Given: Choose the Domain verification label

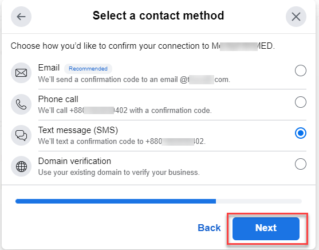Looking at the screenshot, I should pos(74,161).
